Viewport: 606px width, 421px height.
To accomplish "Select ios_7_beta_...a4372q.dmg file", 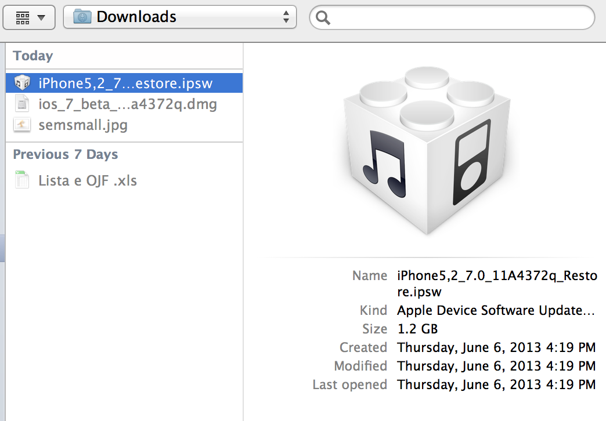I will tap(124, 104).
